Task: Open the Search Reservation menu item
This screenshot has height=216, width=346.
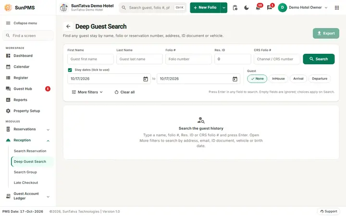Action: (30, 151)
